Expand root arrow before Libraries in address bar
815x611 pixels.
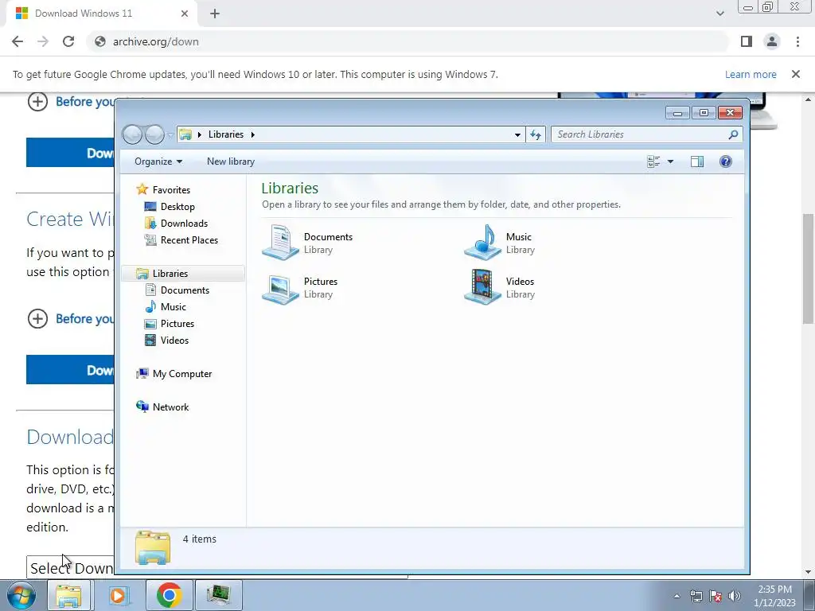coord(200,134)
